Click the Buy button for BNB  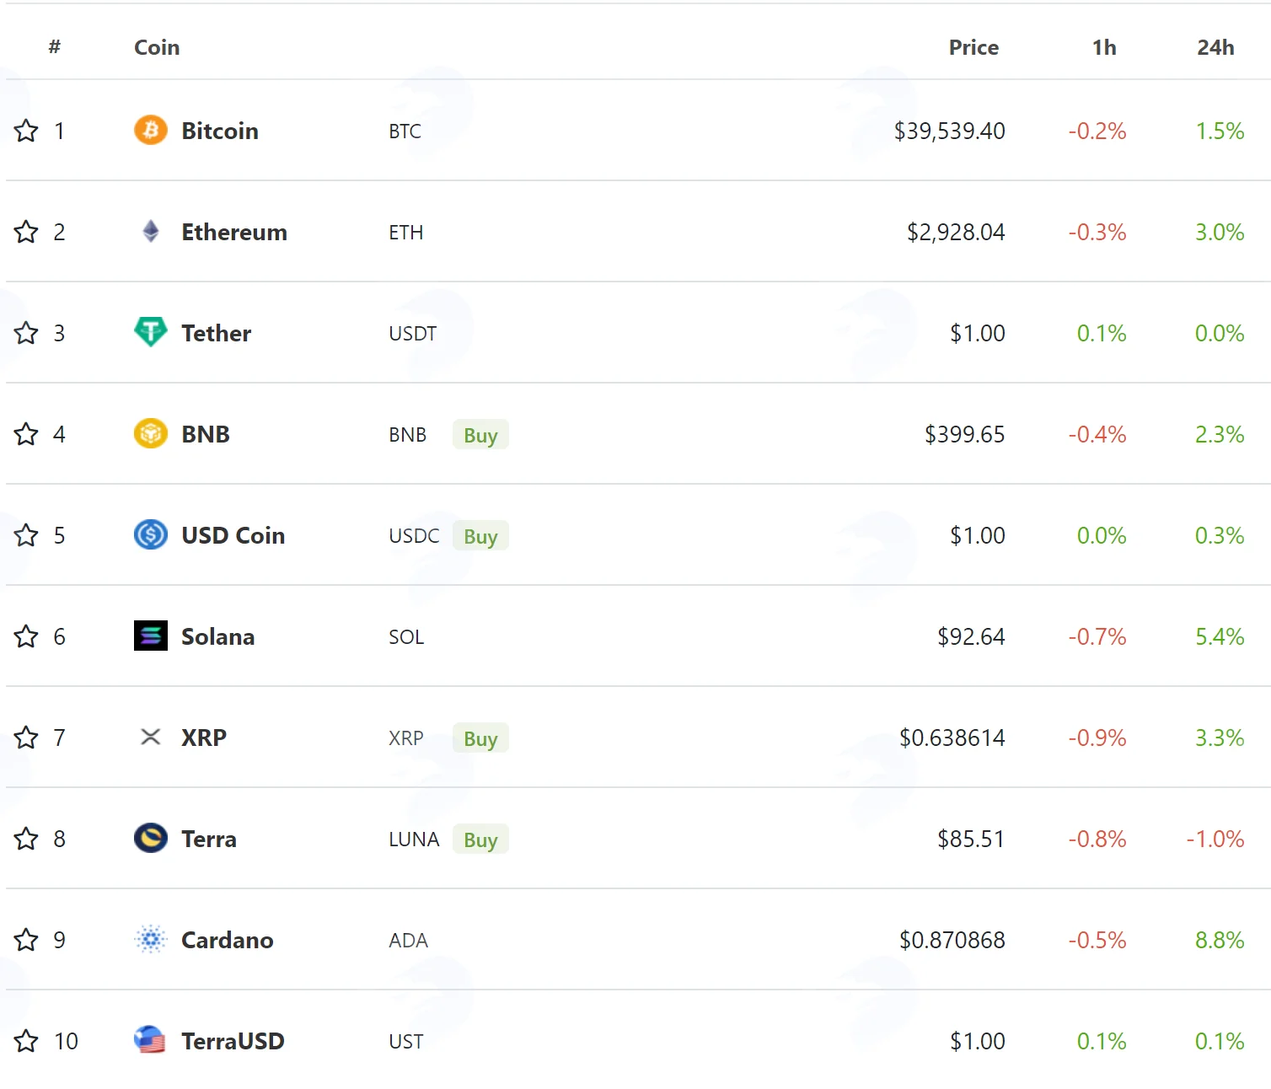480,434
